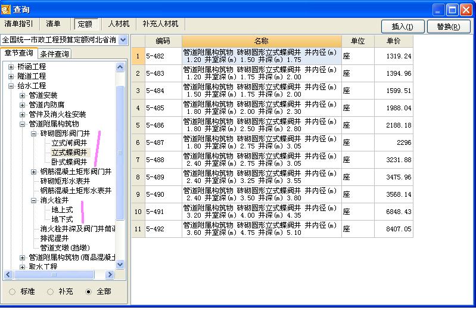Open the 全国统一市政工程预算定额 dropdown
The image size is (476, 310).
123,40
